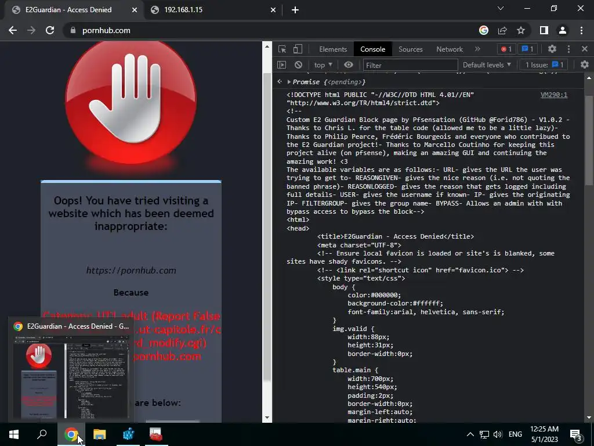
Task: Click the ENG input language indicator
Action: coord(515,434)
